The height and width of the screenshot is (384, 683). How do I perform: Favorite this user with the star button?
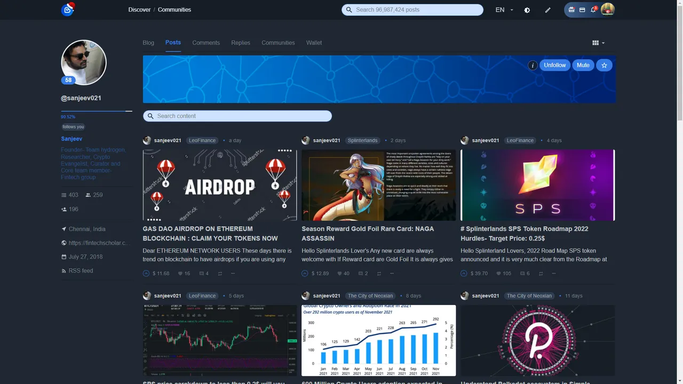[604, 65]
